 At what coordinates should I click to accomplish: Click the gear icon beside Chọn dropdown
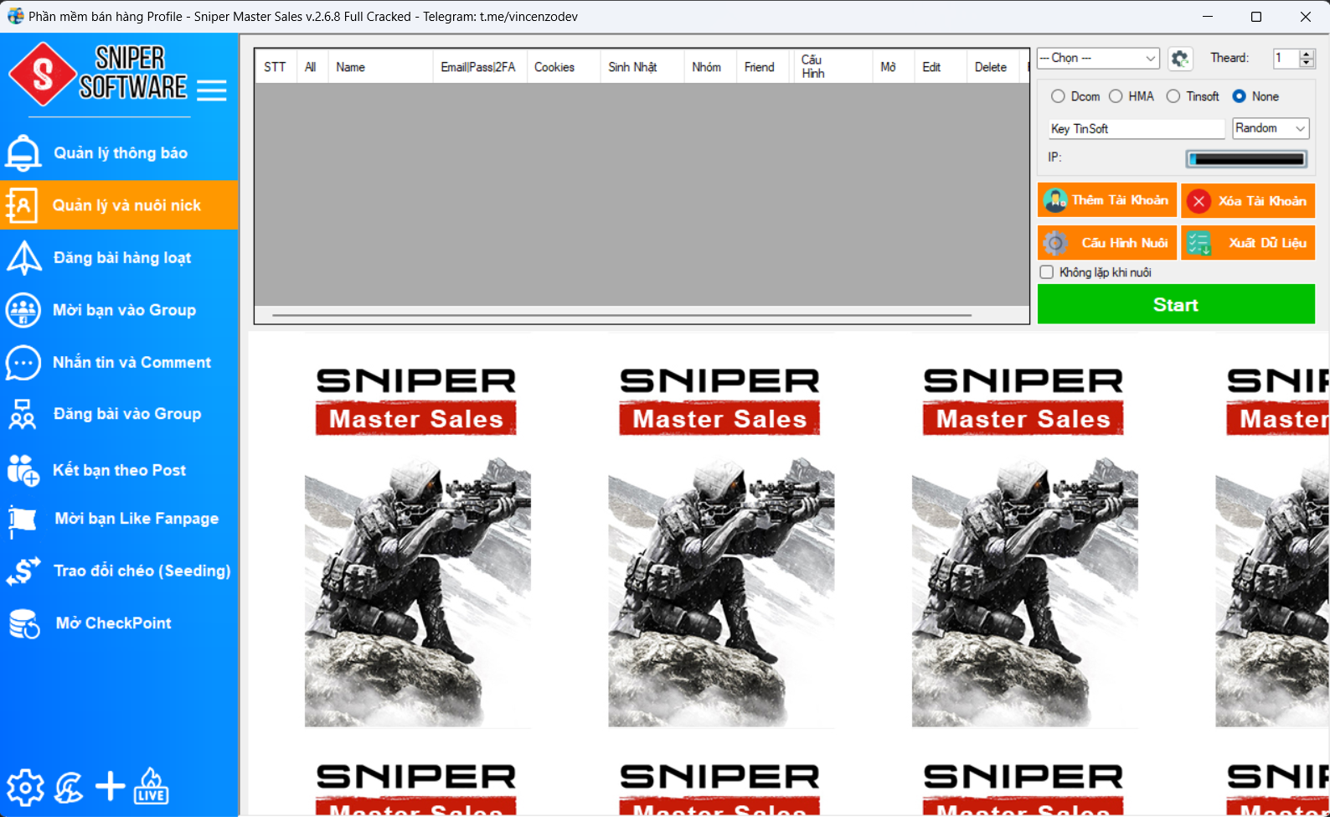(x=1180, y=59)
